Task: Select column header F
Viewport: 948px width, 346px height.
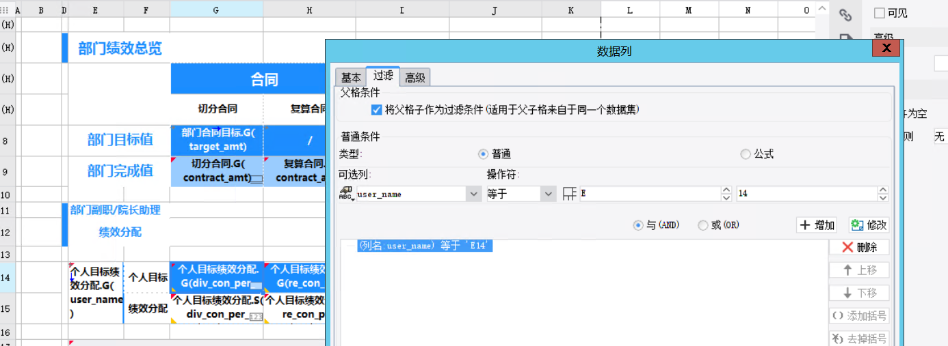Action: point(146,9)
